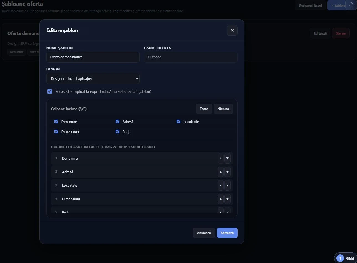357x263 pixels.
Task: Click the Niciuna button
Action: click(223, 109)
